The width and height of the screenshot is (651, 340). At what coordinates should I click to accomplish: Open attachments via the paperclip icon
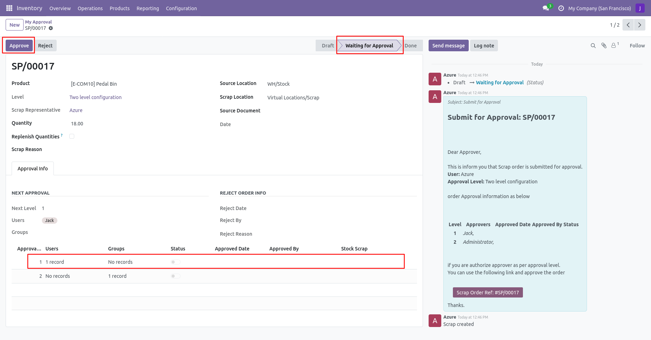click(x=604, y=46)
